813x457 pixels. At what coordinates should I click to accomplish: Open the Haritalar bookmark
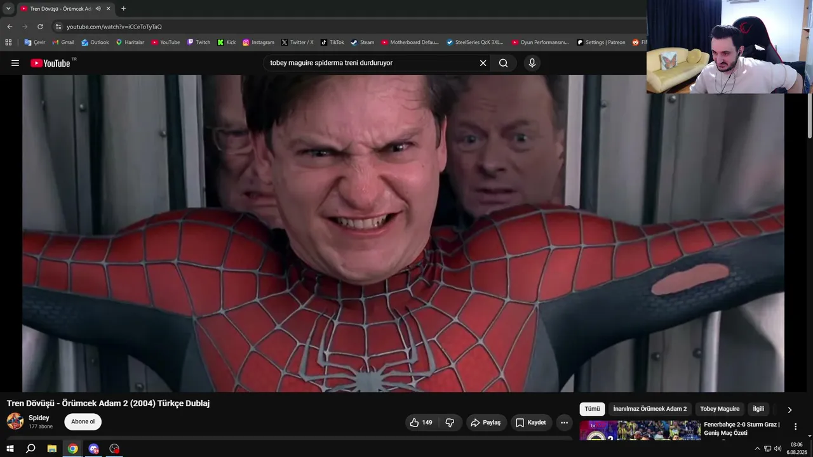(130, 43)
